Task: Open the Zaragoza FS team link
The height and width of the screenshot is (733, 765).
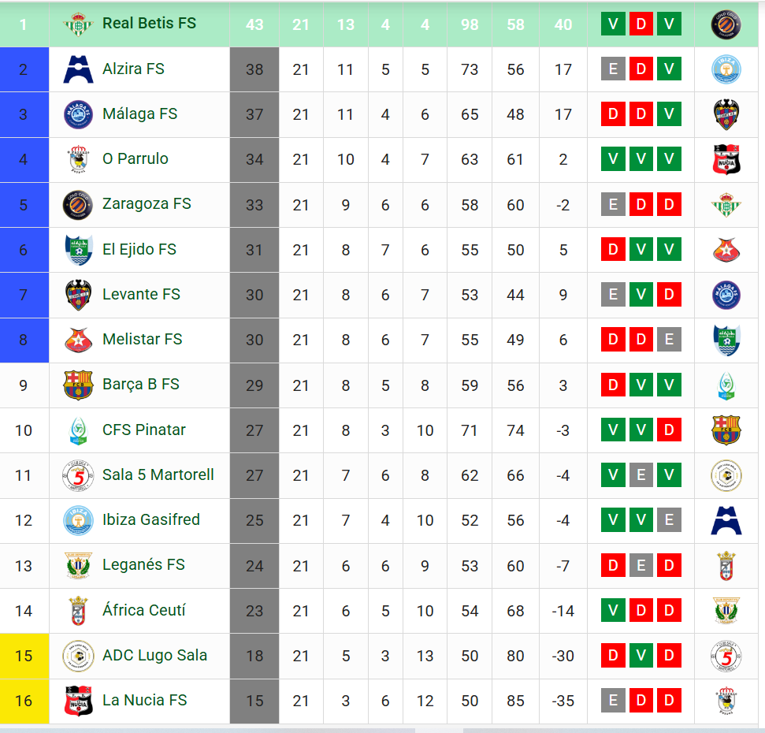Action: tap(147, 204)
